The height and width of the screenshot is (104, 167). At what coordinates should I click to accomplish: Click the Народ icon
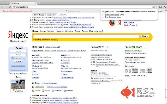[43, 90]
